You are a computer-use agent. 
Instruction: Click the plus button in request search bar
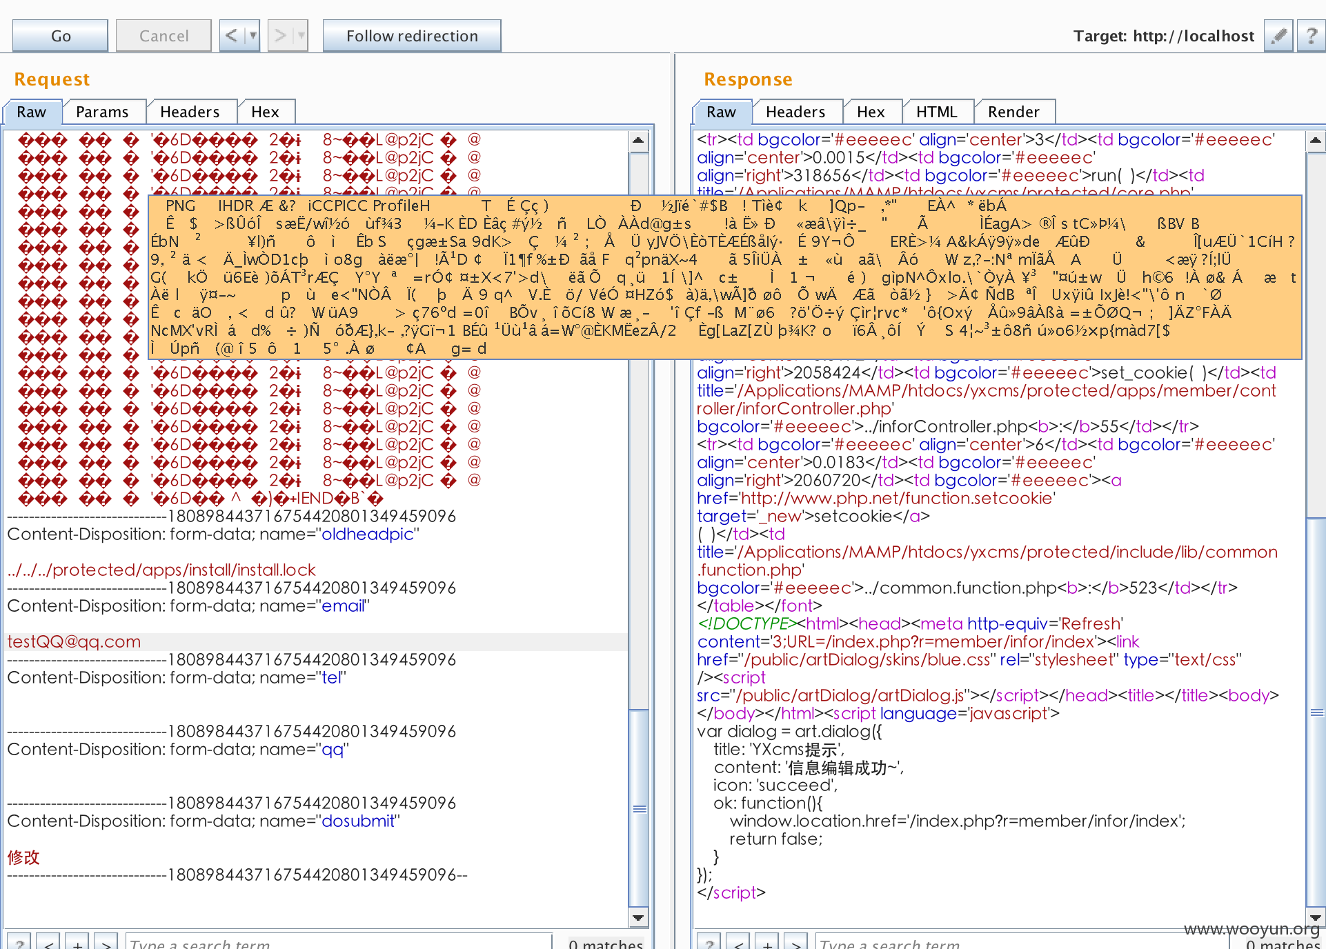pos(77,942)
